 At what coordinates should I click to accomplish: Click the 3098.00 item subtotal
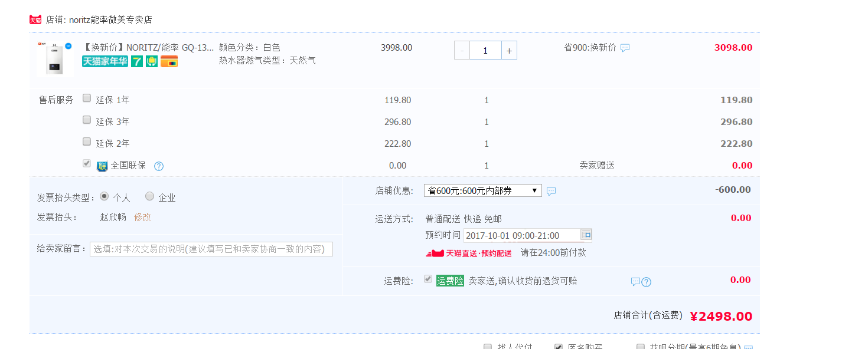click(x=733, y=47)
